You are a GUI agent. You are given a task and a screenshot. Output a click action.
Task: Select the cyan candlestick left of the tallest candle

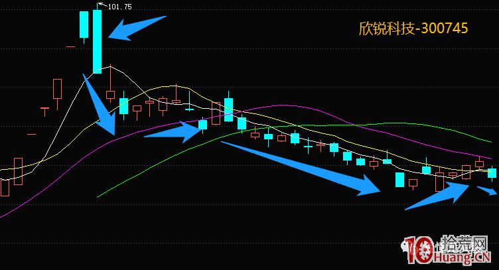pos(84,25)
